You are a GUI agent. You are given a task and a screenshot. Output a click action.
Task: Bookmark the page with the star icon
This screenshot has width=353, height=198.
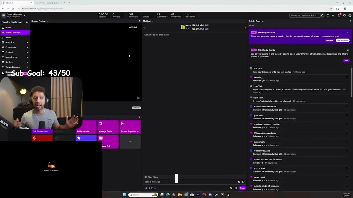[330, 9]
